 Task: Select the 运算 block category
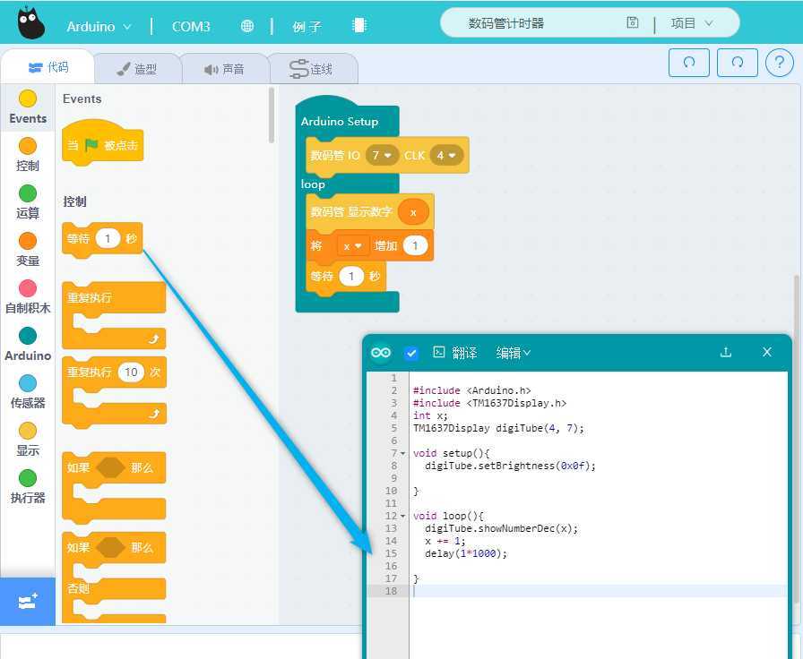28,202
